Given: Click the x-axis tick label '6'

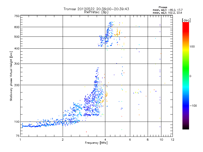Looking at the screenshot, I should coord(130,140).
